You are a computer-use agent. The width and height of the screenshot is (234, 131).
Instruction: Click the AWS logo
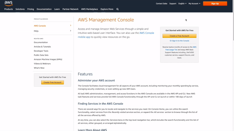point(8,3)
